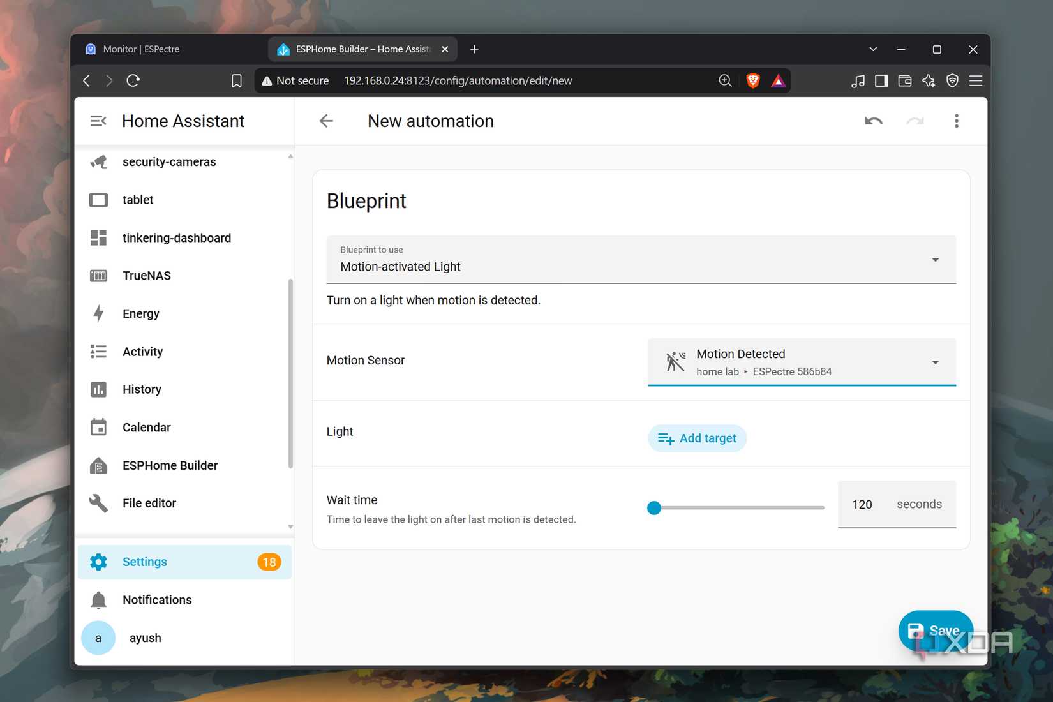
Task: Close the ESPHome Builder browser tab
Action: coord(445,49)
